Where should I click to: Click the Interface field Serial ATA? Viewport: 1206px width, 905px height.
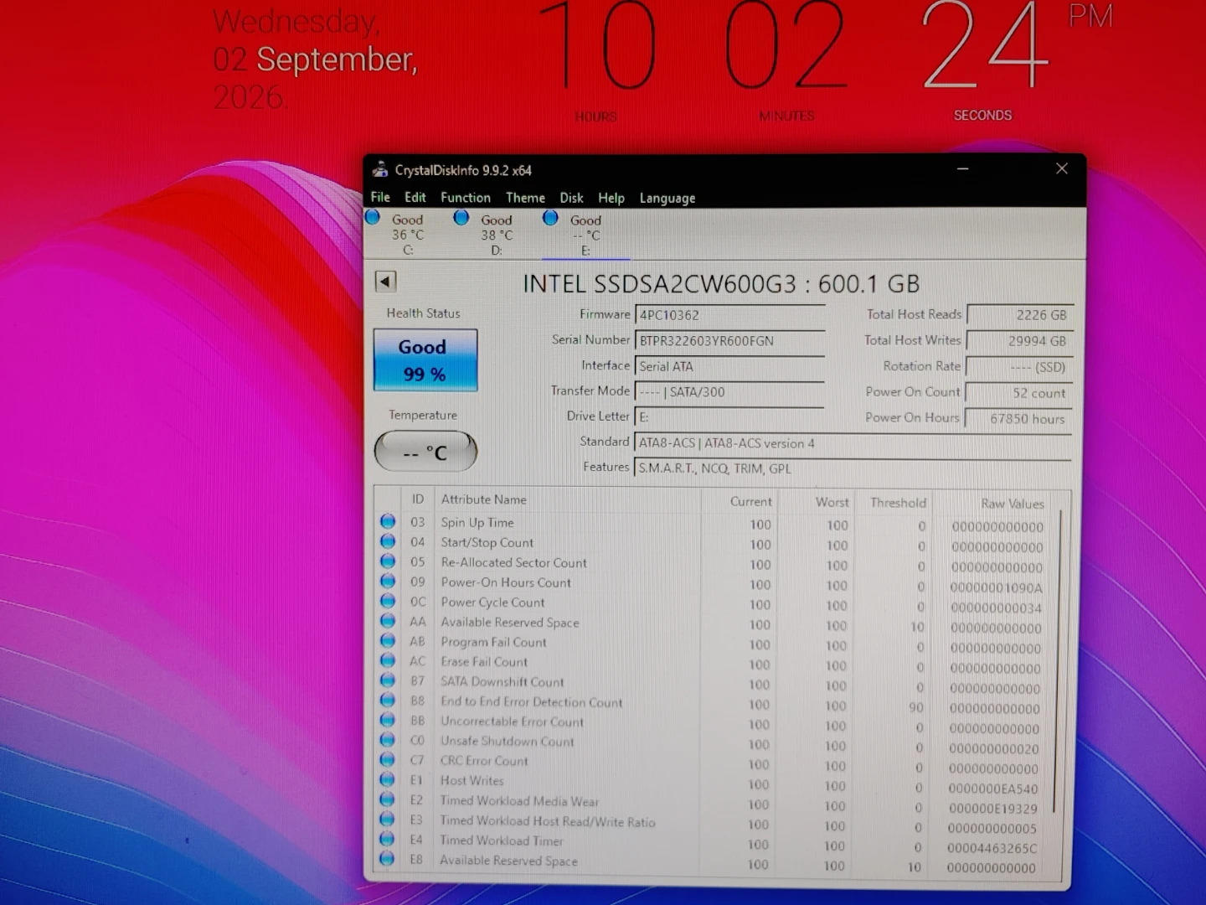(x=729, y=366)
